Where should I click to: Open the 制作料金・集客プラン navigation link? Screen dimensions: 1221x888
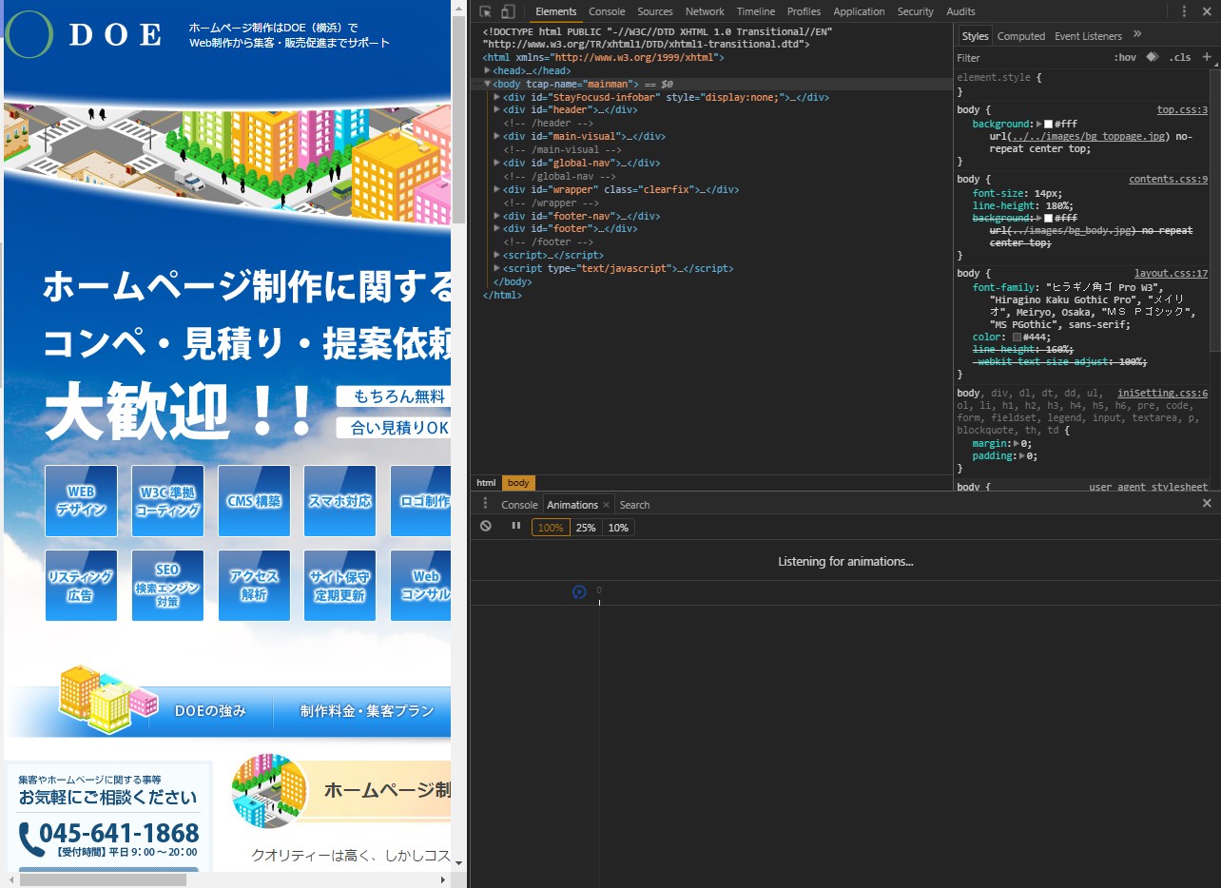pos(367,711)
